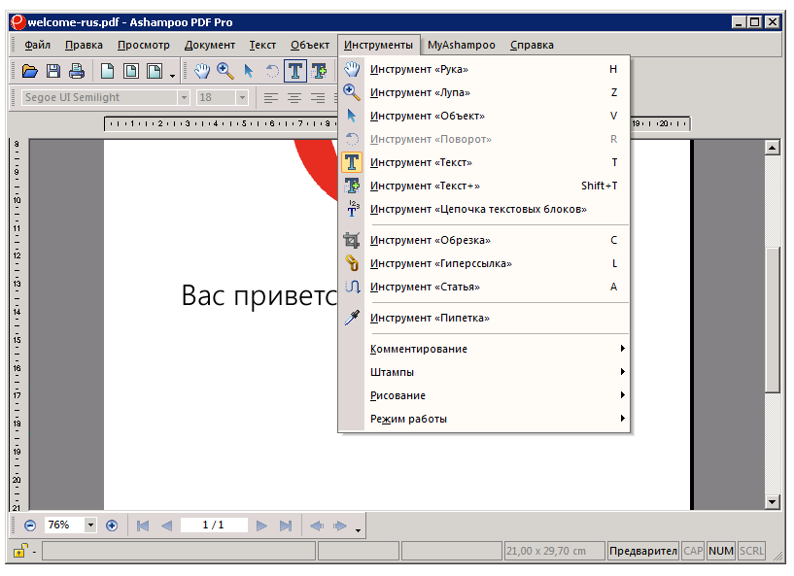Go to next page icon

[x=261, y=525]
